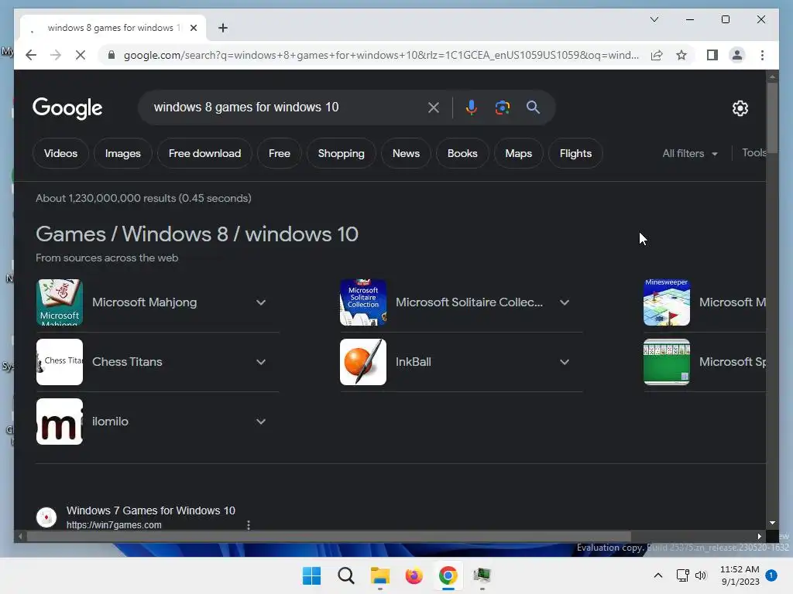This screenshot has height=594, width=793.
Task: Open the clock showing 11:52 AM
Action: (740, 575)
